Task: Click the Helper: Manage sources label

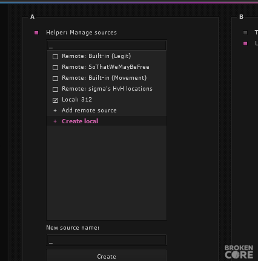Action: pos(81,33)
